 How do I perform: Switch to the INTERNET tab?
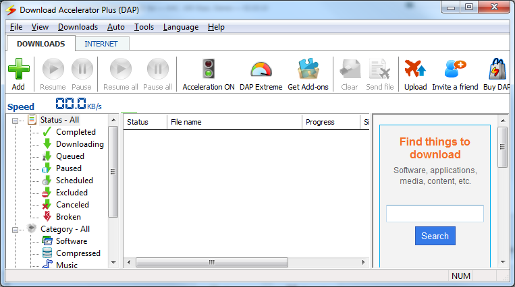[x=101, y=44]
